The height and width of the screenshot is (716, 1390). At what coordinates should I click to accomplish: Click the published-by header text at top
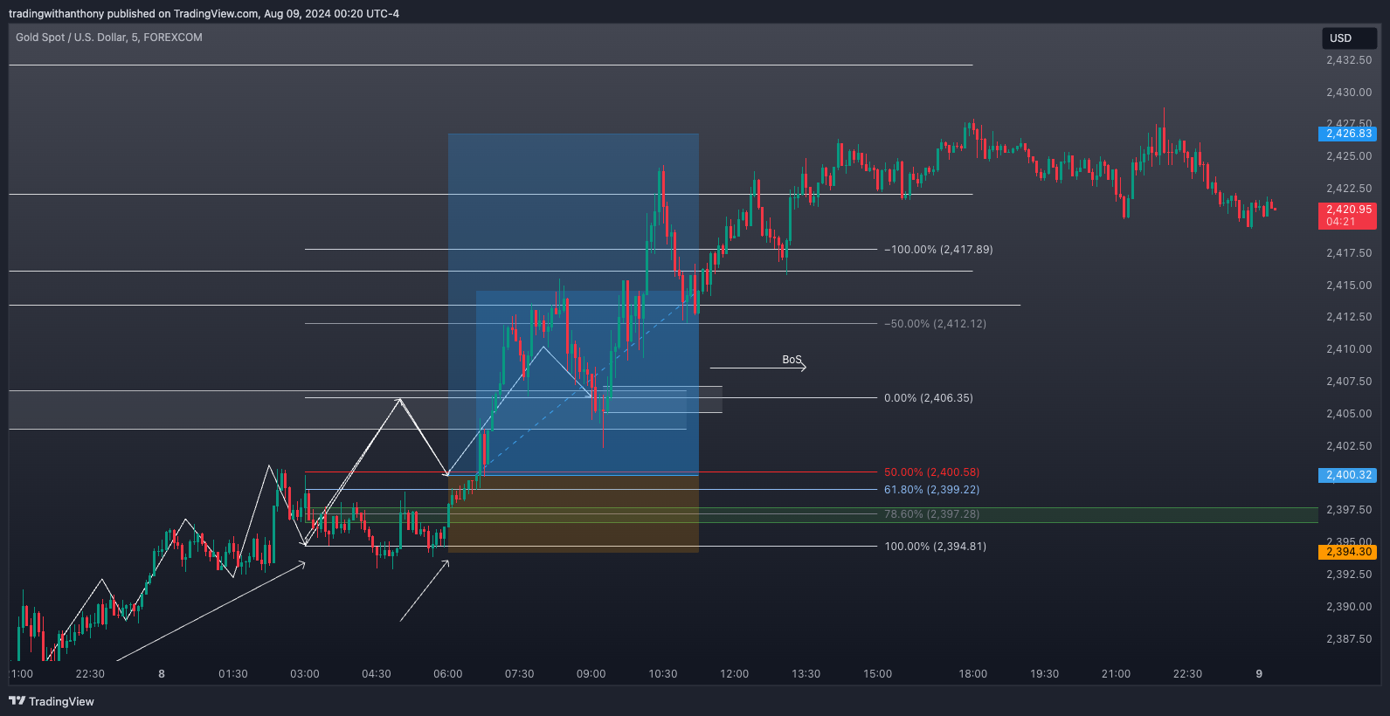click(204, 14)
